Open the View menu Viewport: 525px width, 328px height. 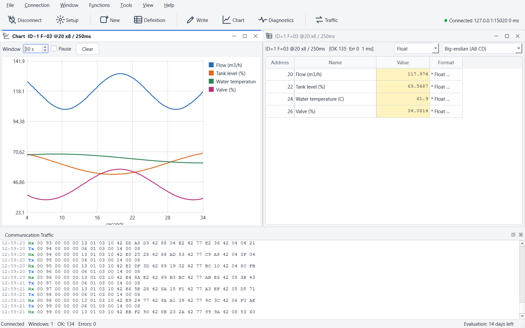click(x=148, y=5)
